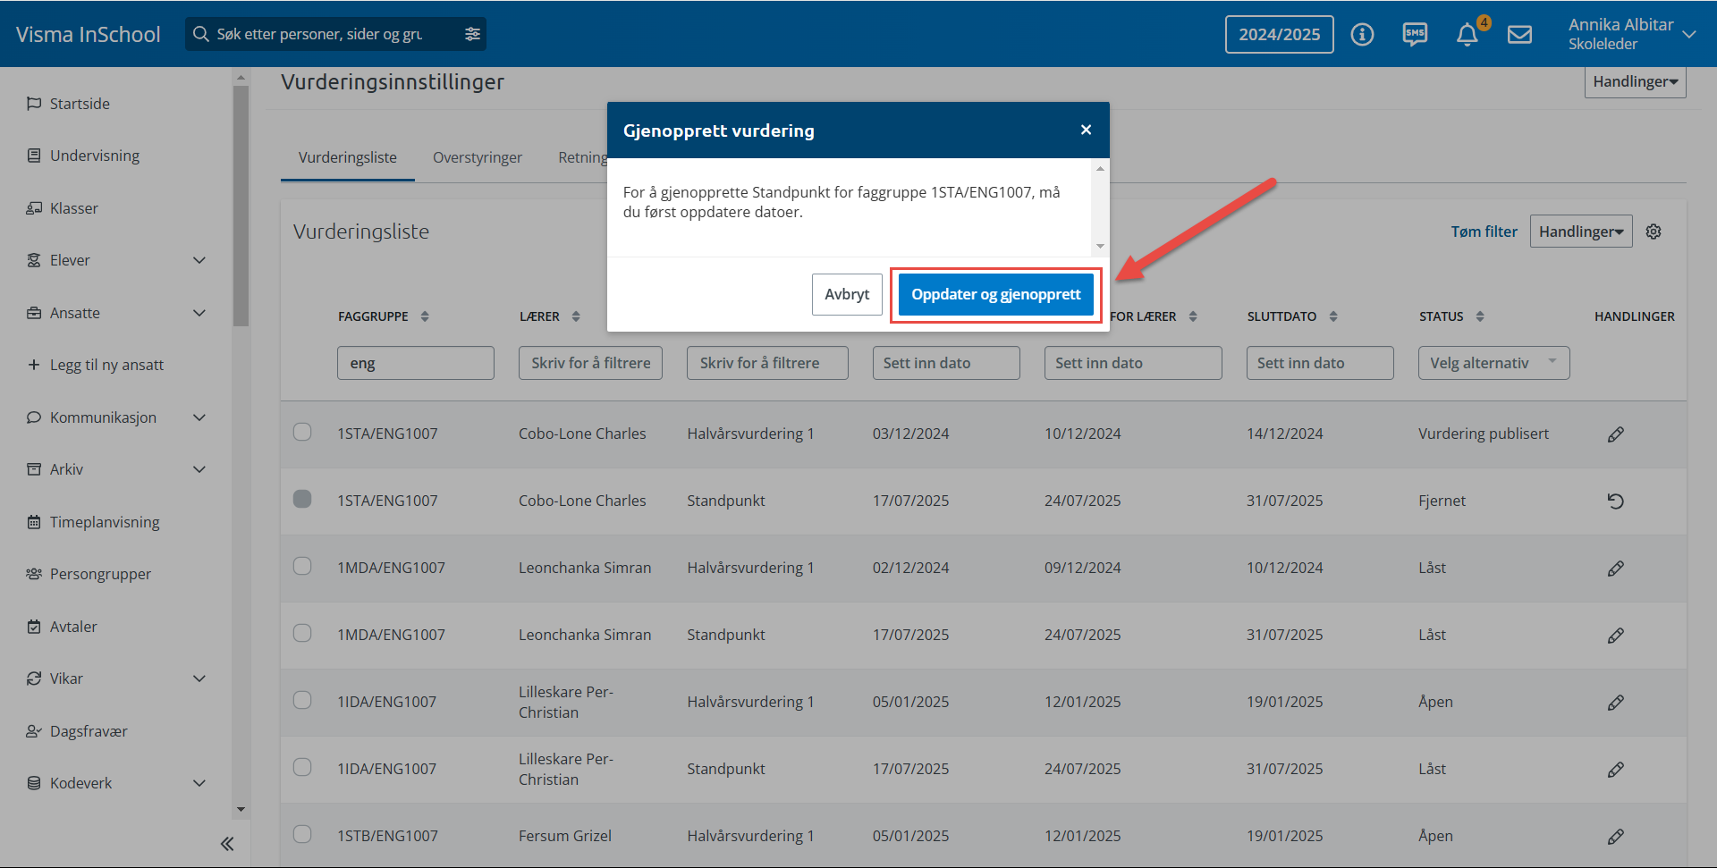The height and width of the screenshot is (868, 1717).
Task: Tick the checkbox for 1MDA/ENG1007 Standpunkt row
Action: tap(302, 633)
